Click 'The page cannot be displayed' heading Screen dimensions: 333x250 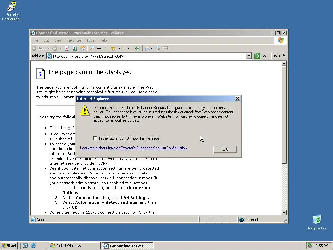[90, 72]
